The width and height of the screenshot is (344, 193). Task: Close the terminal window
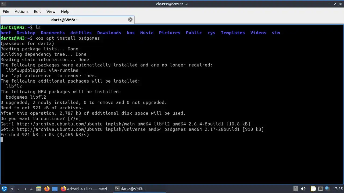340,4
